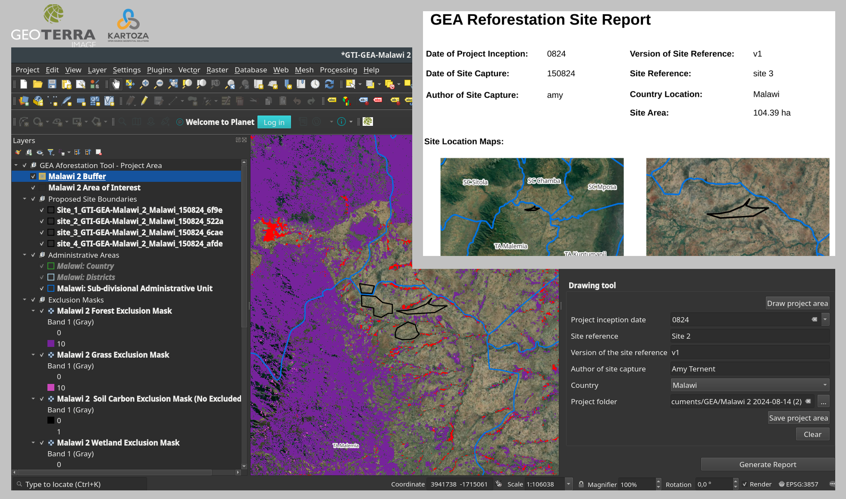The height and width of the screenshot is (499, 846).
Task: Collapse Malawi 2 Soil Carbon Exclusion Mask legend
Action: tap(33, 399)
